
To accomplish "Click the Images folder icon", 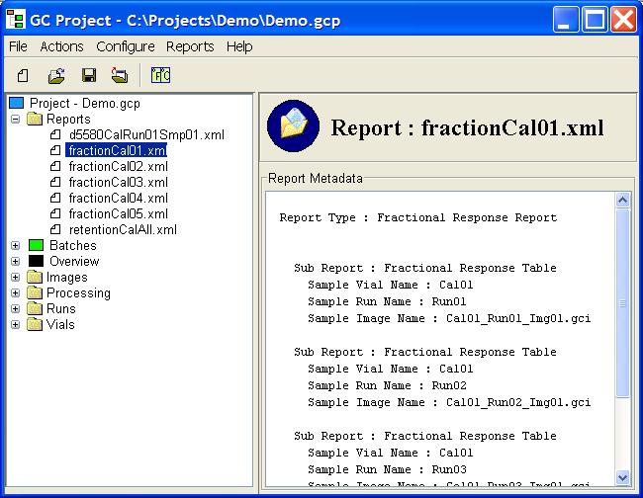I will [35, 277].
